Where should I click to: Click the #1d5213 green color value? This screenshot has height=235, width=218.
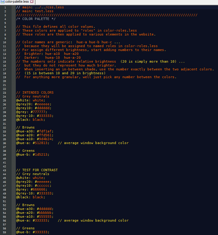pos(41,154)
